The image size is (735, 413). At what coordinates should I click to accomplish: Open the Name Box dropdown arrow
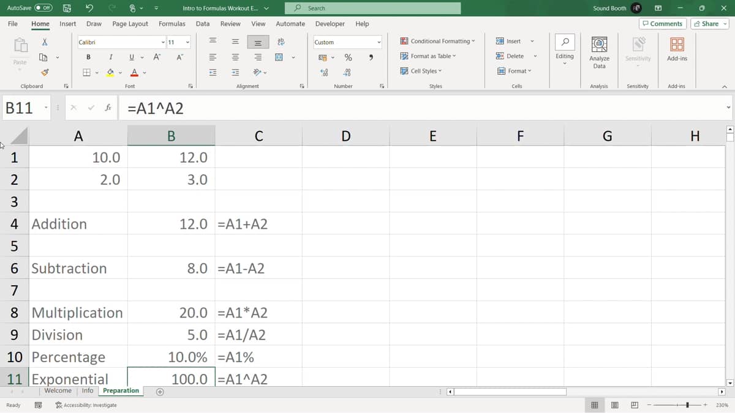[46, 108]
